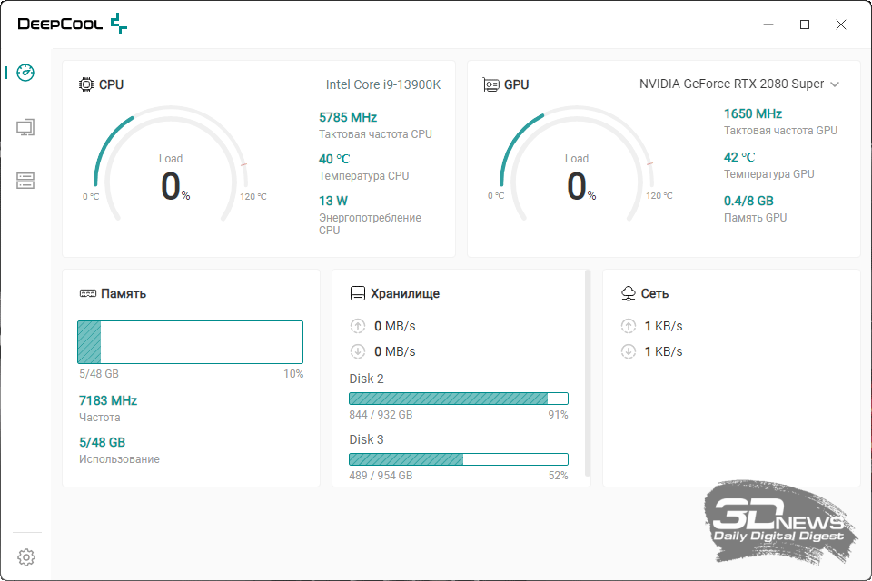Click the 52% Disk 3 percentage
The image size is (872, 581).
558,476
